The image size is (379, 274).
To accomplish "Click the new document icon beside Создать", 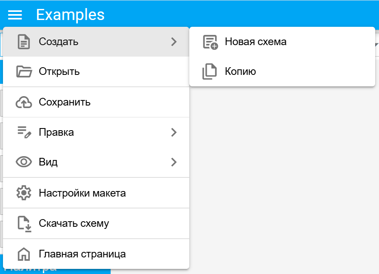I will (23, 41).
